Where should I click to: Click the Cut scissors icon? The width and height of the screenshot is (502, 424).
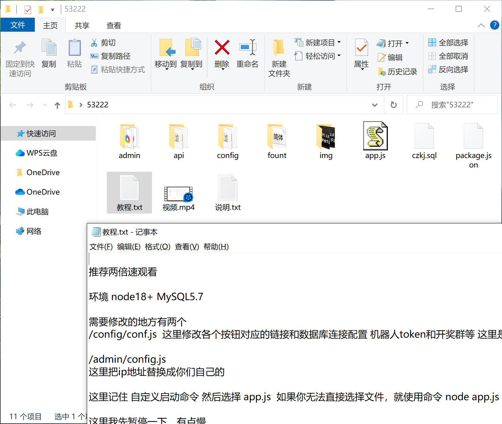coord(94,43)
